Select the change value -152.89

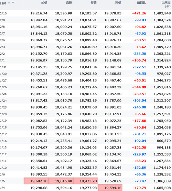(x=139, y=168)
